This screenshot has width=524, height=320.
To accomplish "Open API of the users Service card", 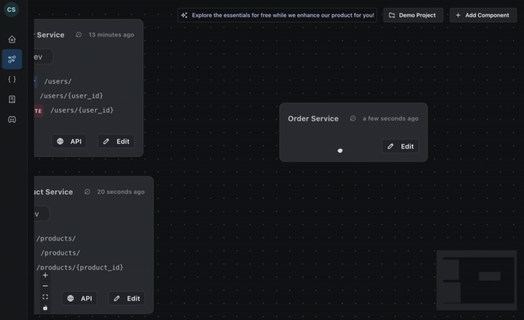I will pos(69,142).
